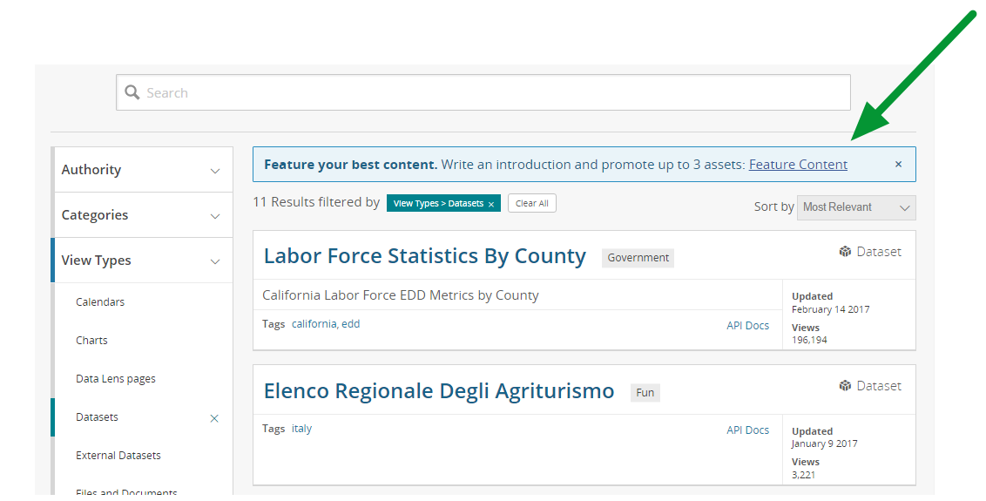The height and width of the screenshot is (501, 986).
Task: Click the January 9 2017 updated date
Action: pos(824,443)
